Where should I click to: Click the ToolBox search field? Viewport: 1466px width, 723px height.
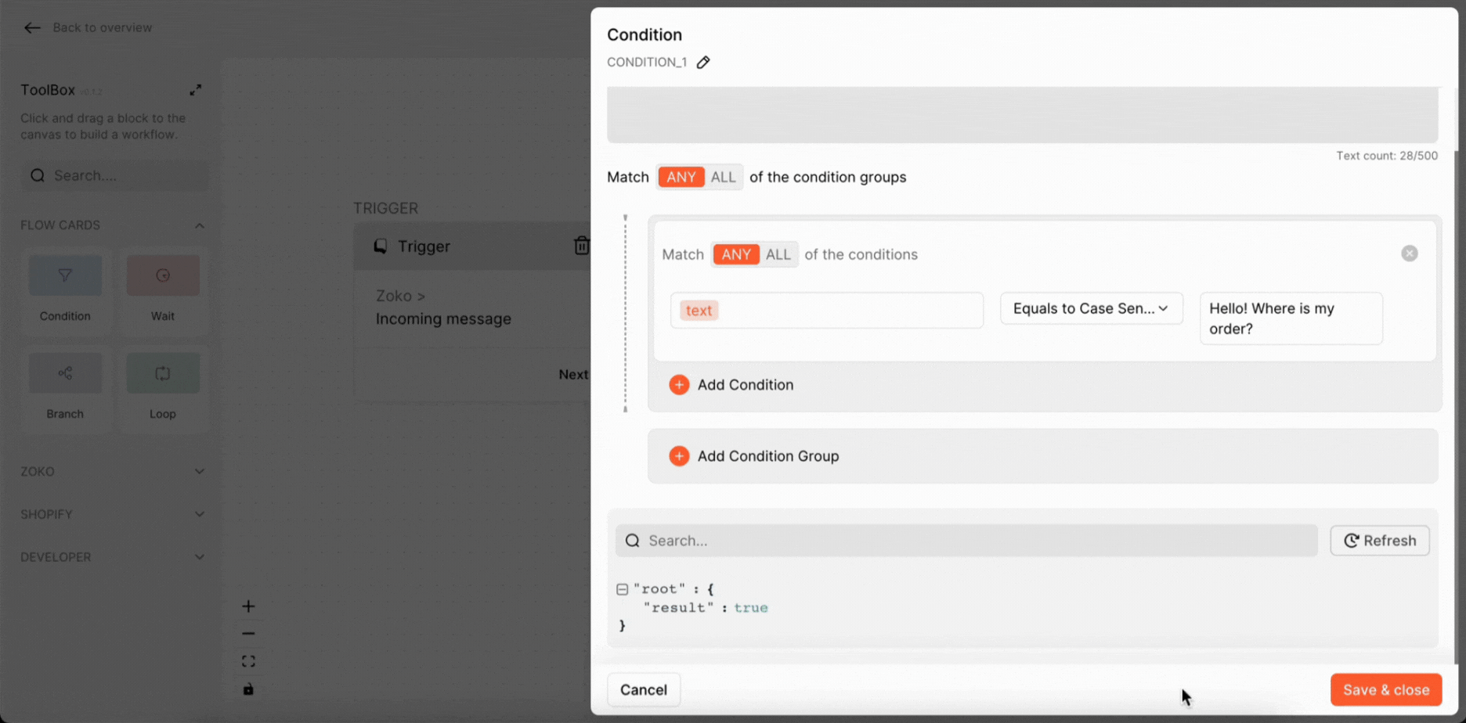115,175
